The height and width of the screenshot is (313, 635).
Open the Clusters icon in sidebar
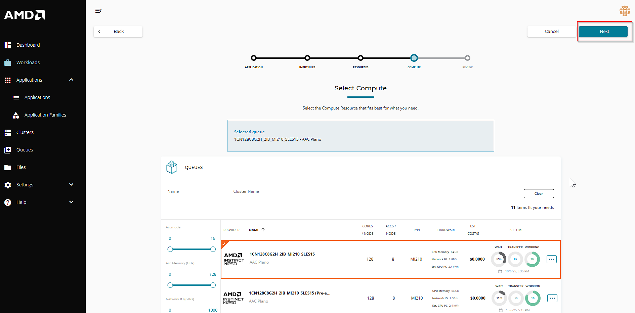[x=8, y=132]
